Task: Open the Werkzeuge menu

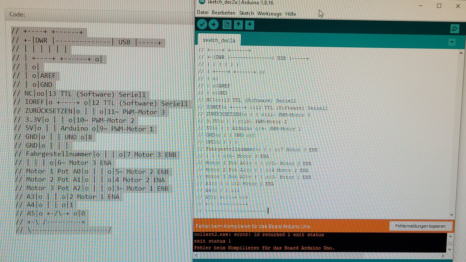Action: (x=269, y=14)
